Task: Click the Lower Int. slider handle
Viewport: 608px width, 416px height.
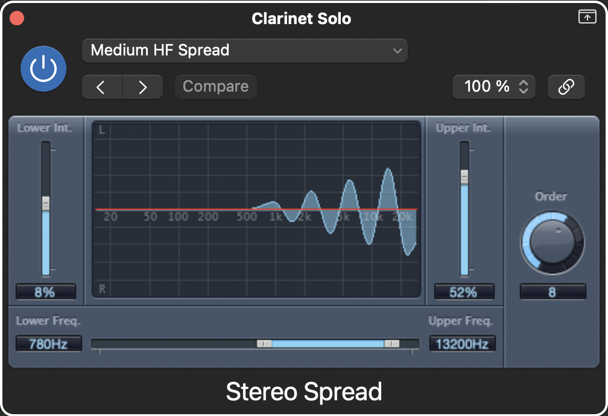Action: click(x=46, y=203)
